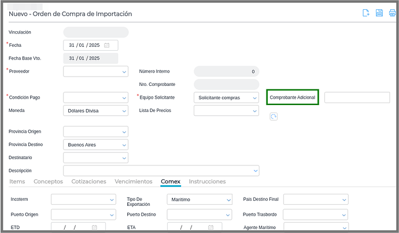Open the Tipo De Exportación dropdown
Image resolution: width=399 pixels, height=233 pixels.
[x=228, y=200]
